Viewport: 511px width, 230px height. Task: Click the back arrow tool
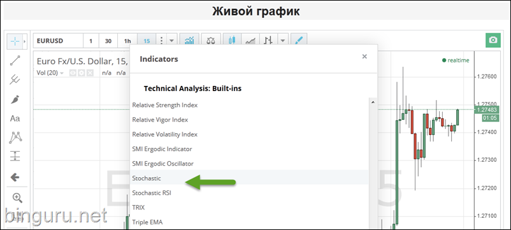[x=15, y=177]
